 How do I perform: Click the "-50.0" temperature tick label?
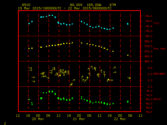148,36
